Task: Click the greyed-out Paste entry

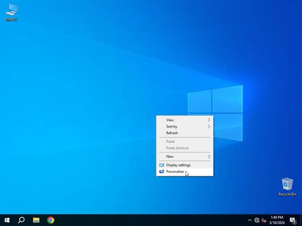Action: 185,142
